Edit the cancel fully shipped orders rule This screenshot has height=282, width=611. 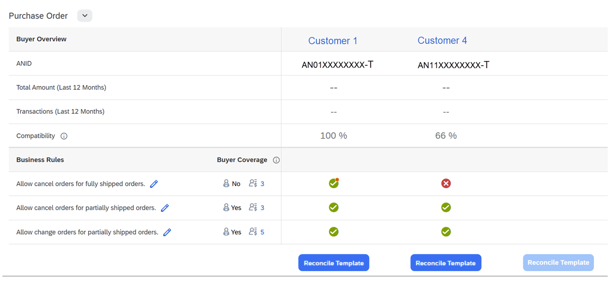pyautogui.click(x=153, y=183)
